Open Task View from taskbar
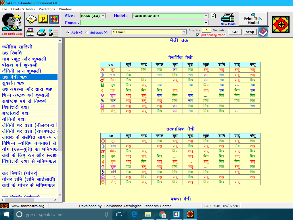 click(x=119, y=215)
